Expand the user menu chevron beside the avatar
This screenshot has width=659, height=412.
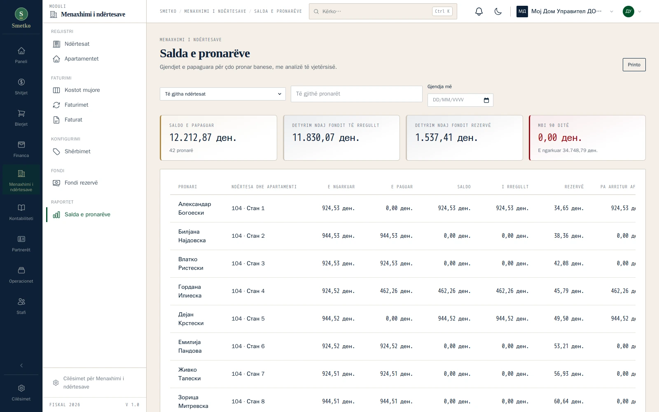point(640,12)
